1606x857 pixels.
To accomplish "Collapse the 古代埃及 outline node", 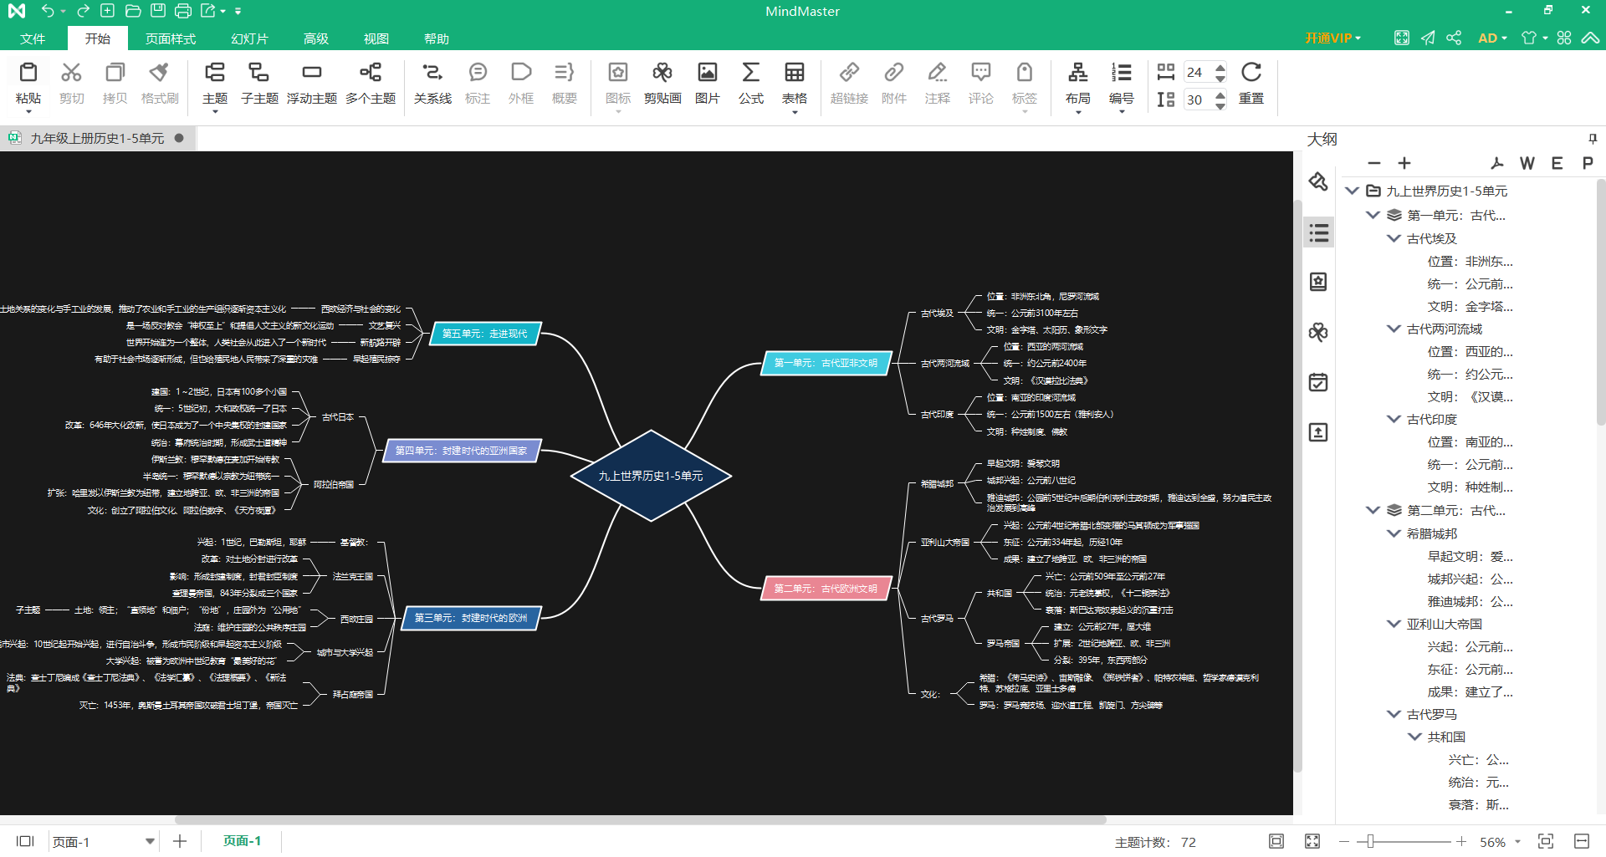I will click(x=1394, y=238).
